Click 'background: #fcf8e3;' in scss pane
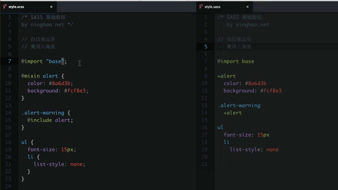The image size is (338, 190). point(58,91)
